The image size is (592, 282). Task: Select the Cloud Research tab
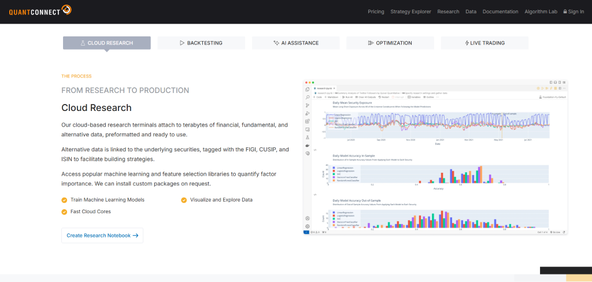[107, 43]
